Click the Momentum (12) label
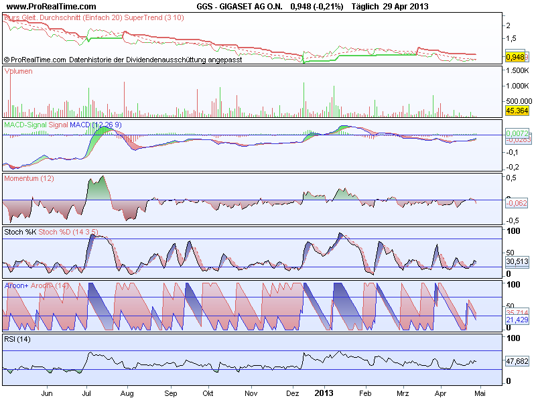Screen dimensions: 536x402 (x=29, y=178)
